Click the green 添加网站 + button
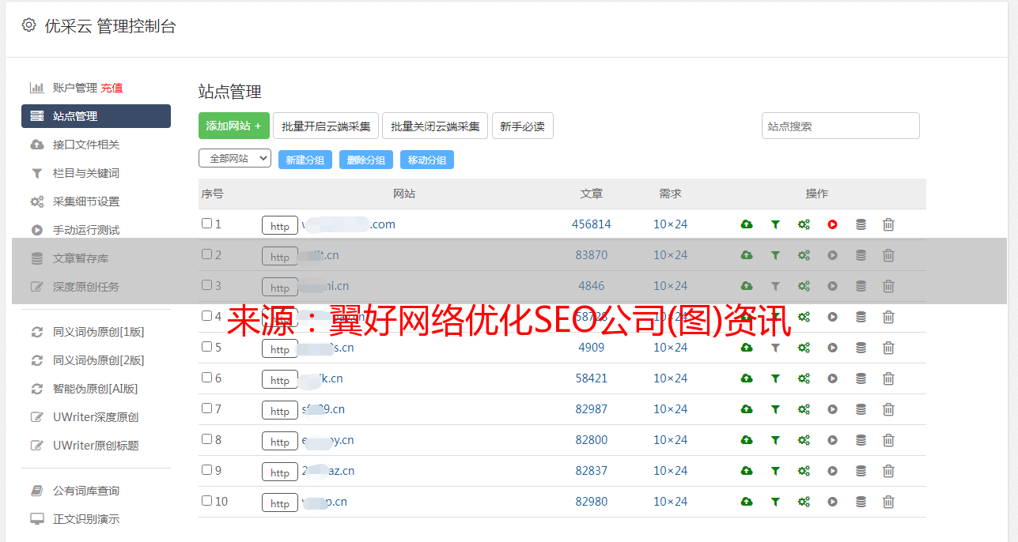 click(x=234, y=126)
